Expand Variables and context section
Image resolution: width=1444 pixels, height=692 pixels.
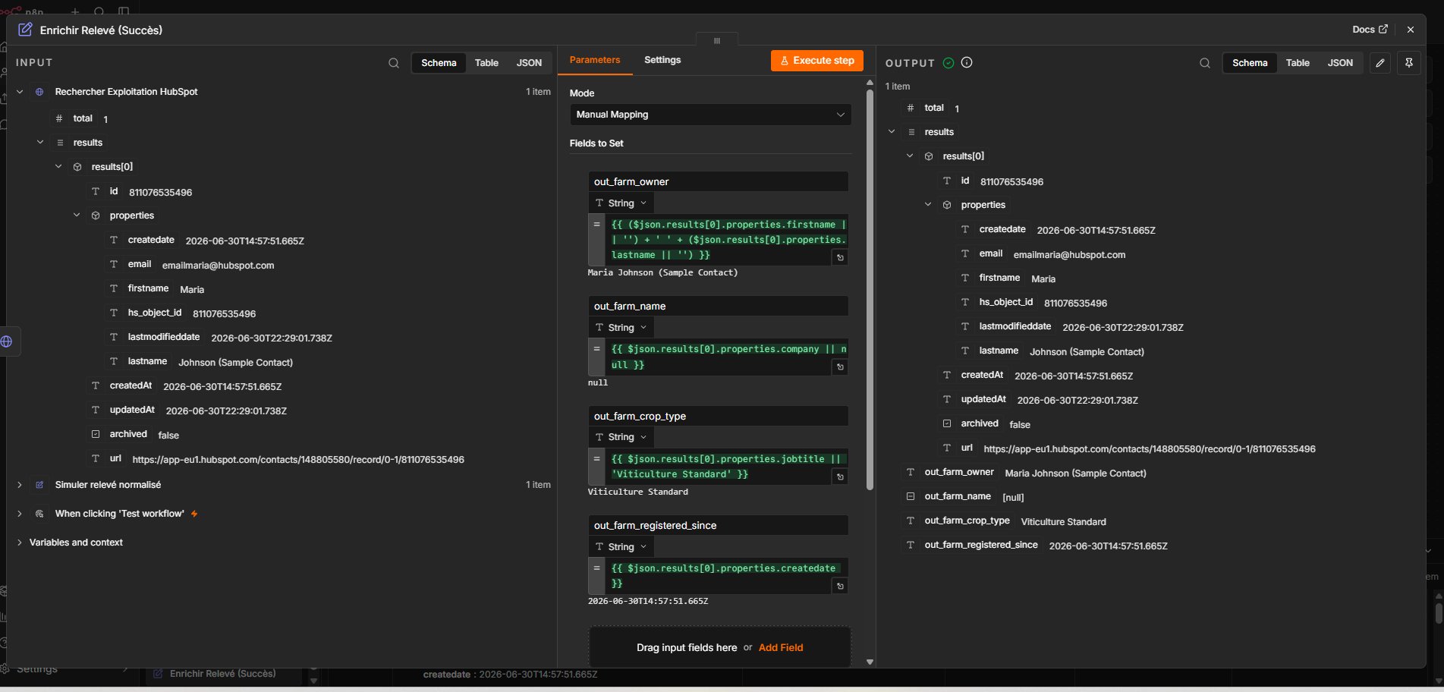tap(20, 543)
